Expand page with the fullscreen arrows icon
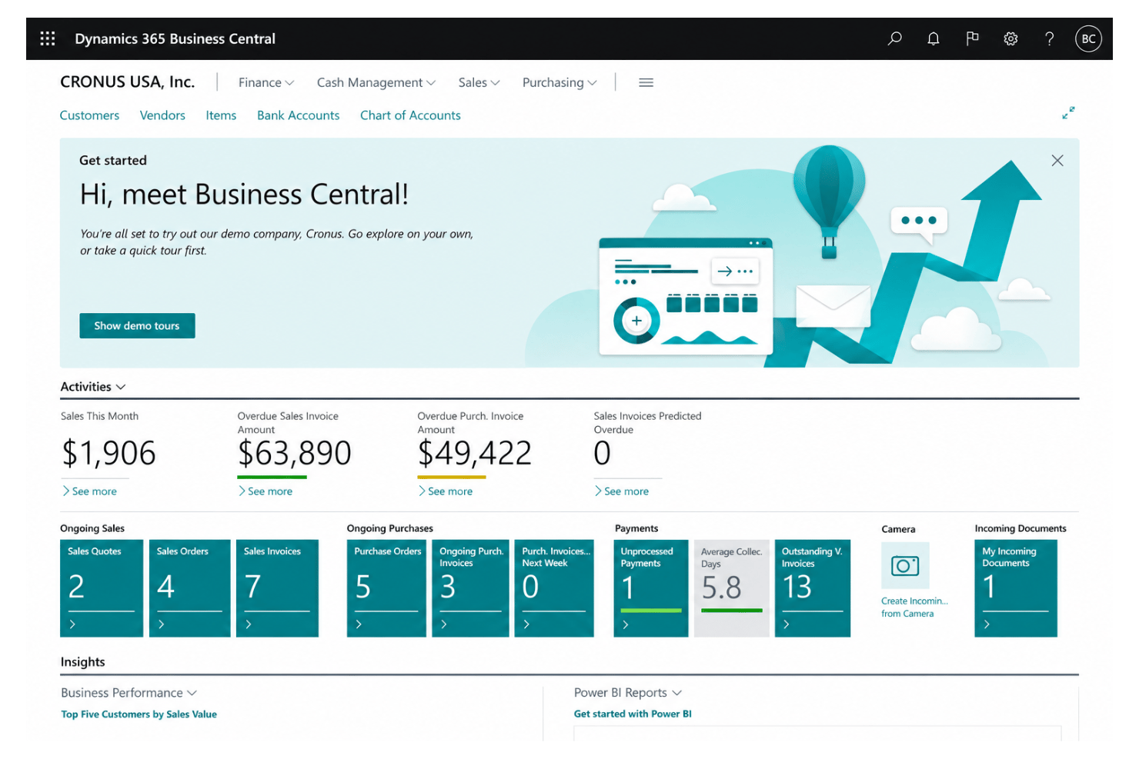Image resolution: width=1139 pixels, height=759 pixels. 1068,113
